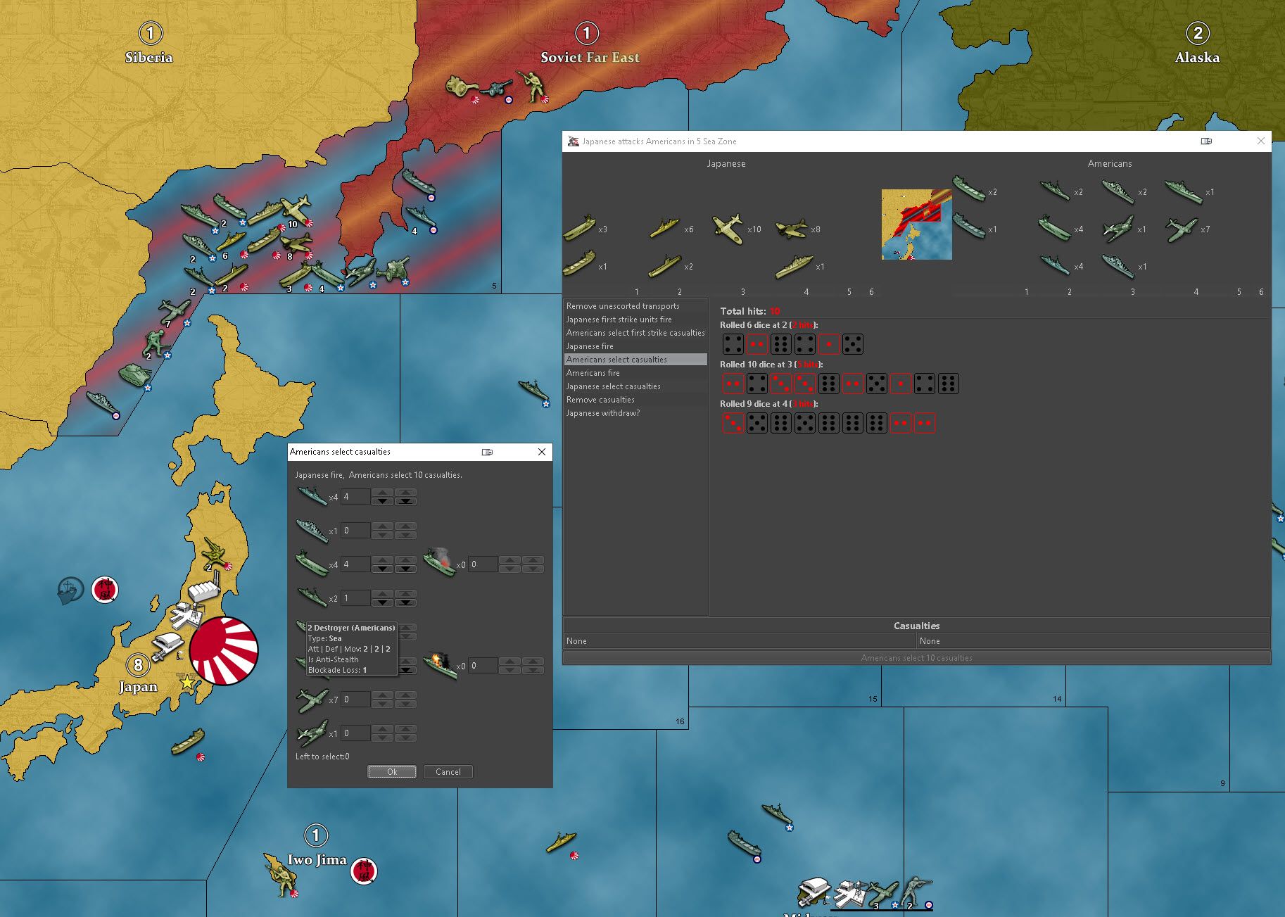Click the kamikaze token west of Japan

pyautogui.click(x=105, y=590)
